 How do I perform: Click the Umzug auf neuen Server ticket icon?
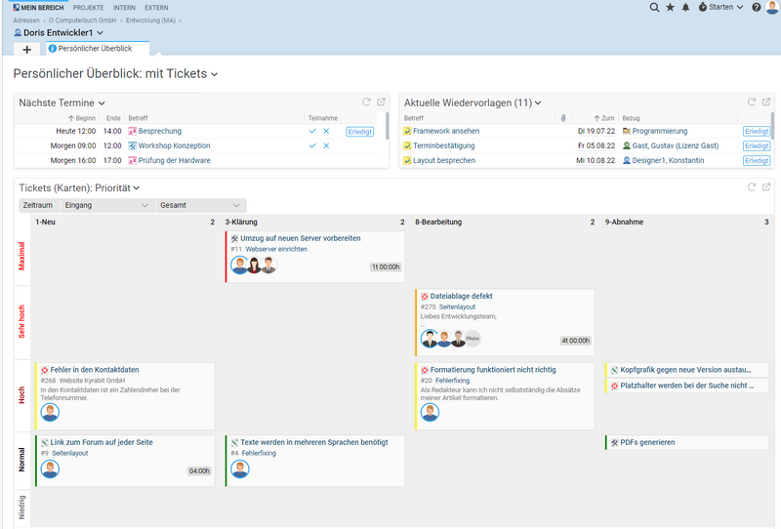click(x=234, y=238)
